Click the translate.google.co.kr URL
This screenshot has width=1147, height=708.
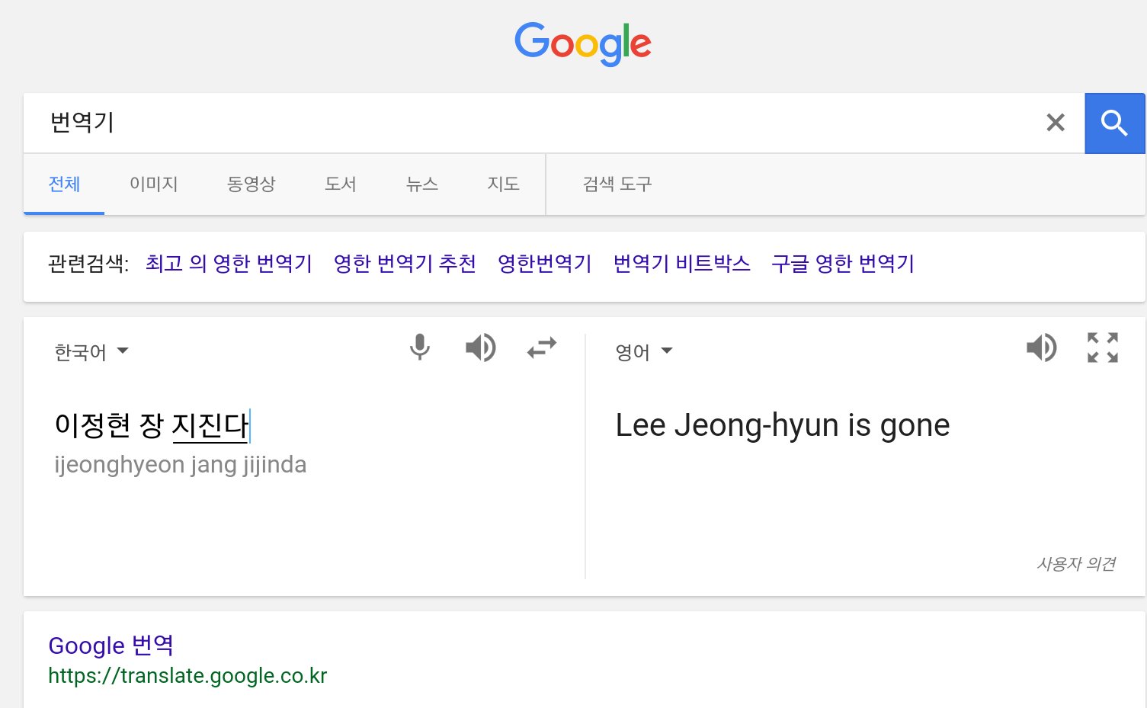pyautogui.click(x=187, y=676)
